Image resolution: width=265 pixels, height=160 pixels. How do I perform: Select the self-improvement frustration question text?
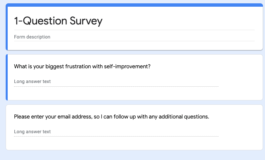[82, 66]
